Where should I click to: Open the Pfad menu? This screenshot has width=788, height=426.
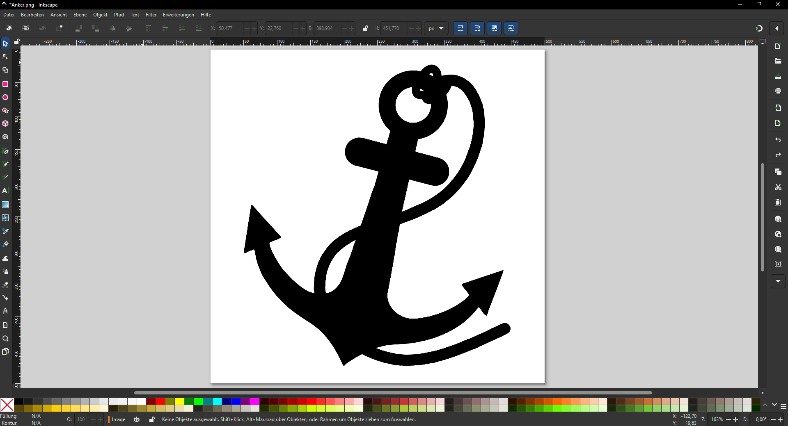[119, 15]
